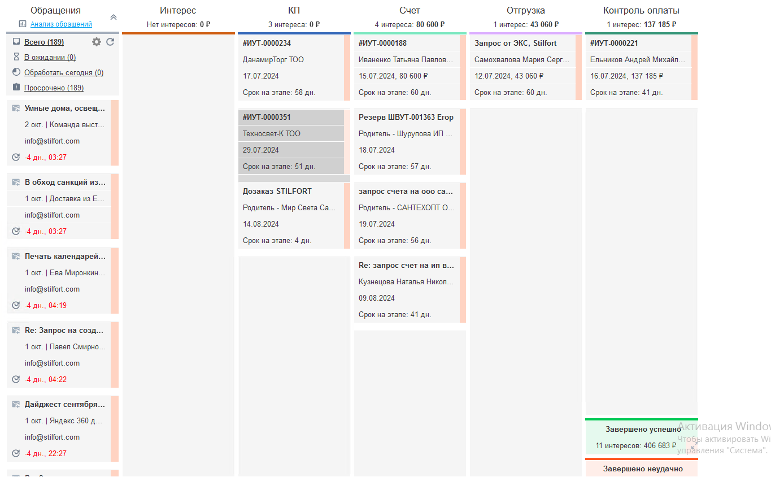Select the Контроль оплаты column header
771x477 pixels.
coord(641,11)
